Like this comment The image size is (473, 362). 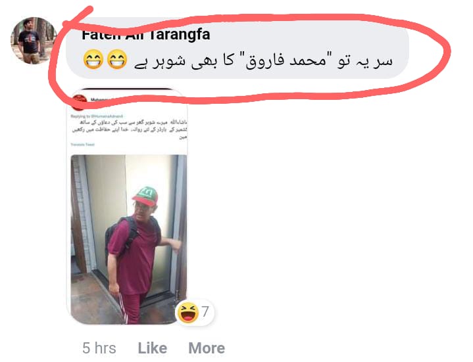(153, 348)
